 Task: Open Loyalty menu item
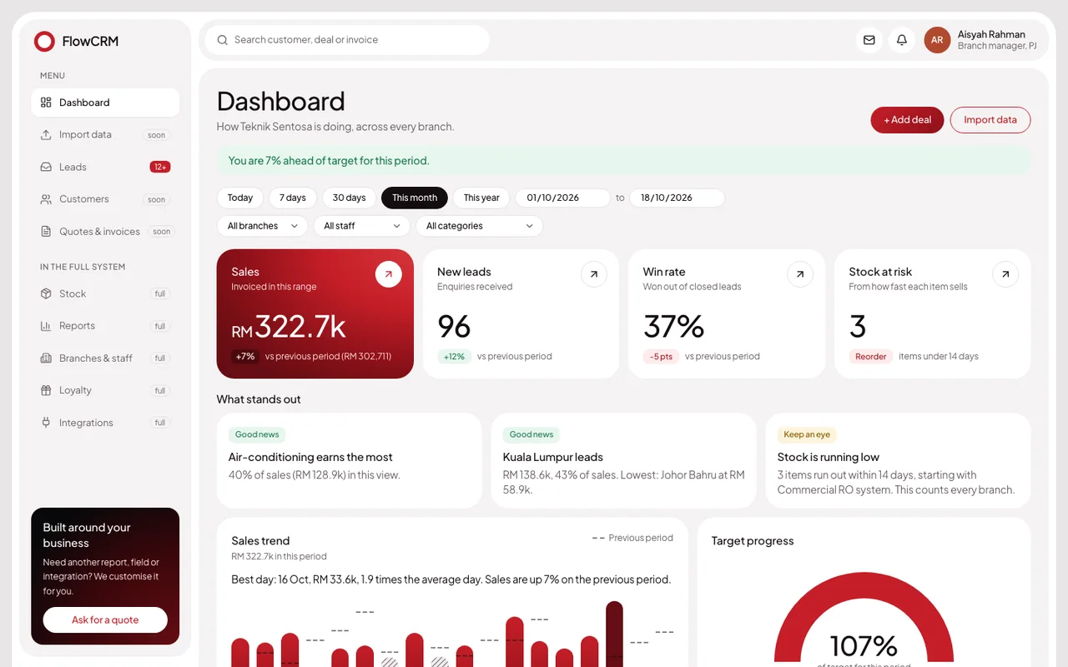[105, 390]
